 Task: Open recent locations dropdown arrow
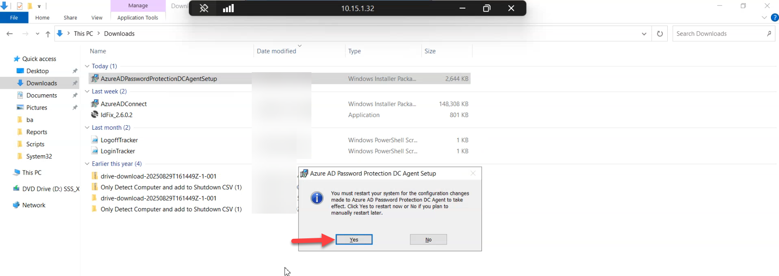[37, 34]
